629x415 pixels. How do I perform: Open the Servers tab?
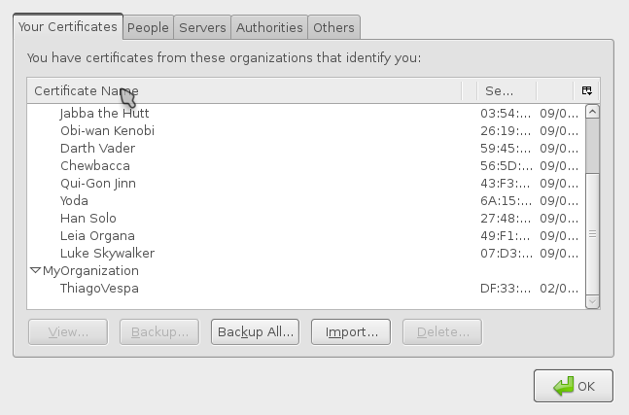(202, 27)
